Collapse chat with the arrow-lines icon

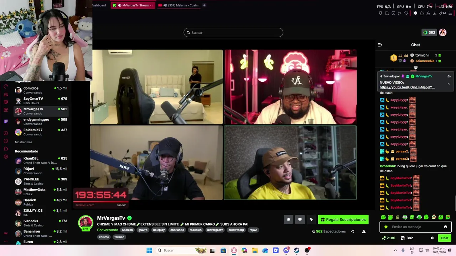[x=380, y=45]
